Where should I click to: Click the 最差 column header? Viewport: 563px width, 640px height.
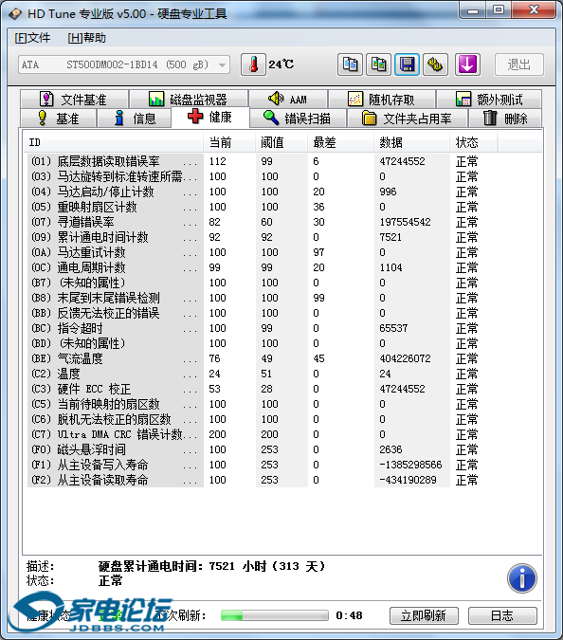point(340,142)
